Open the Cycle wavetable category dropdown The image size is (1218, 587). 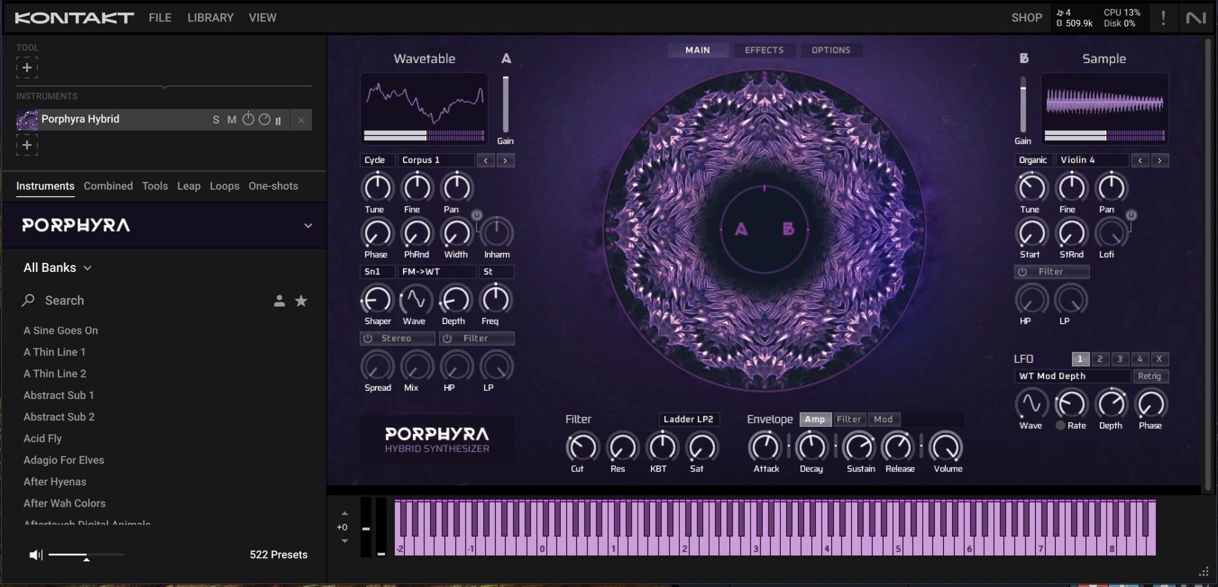(377, 160)
